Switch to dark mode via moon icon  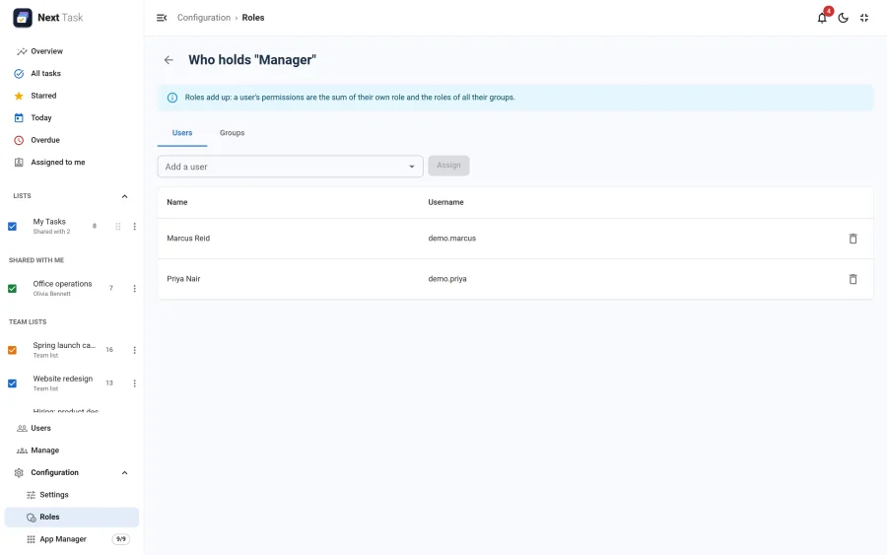click(x=843, y=18)
